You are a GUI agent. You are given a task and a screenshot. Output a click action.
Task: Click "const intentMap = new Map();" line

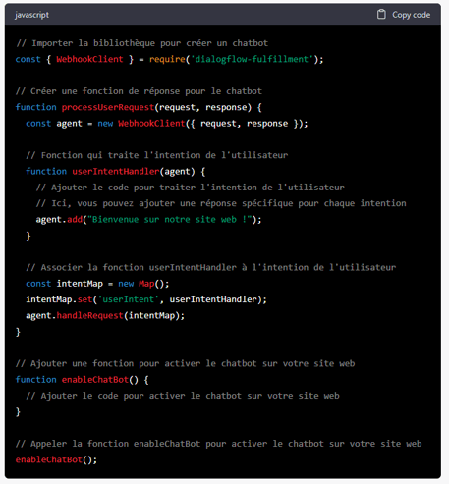[x=97, y=284]
